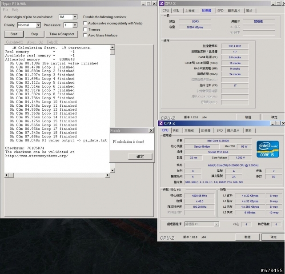Open the Processors count dropdown
The image size is (285, 274).
click(x=75, y=25)
